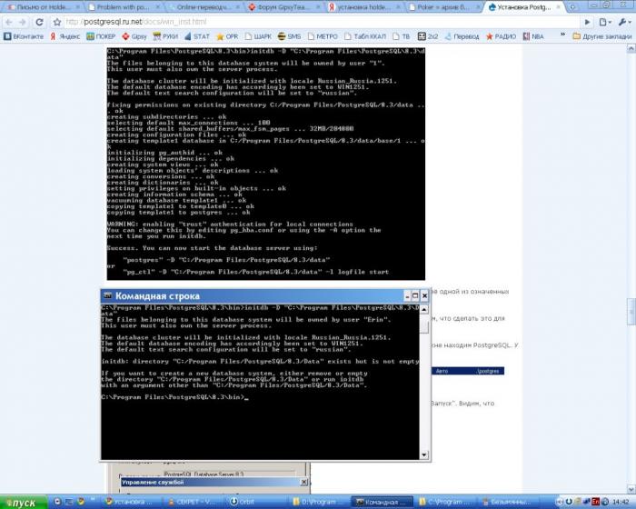Close the 'Управление службой' dialog in screenshot
Viewport: 636px width, 509px height.
[x=303, y=482]
